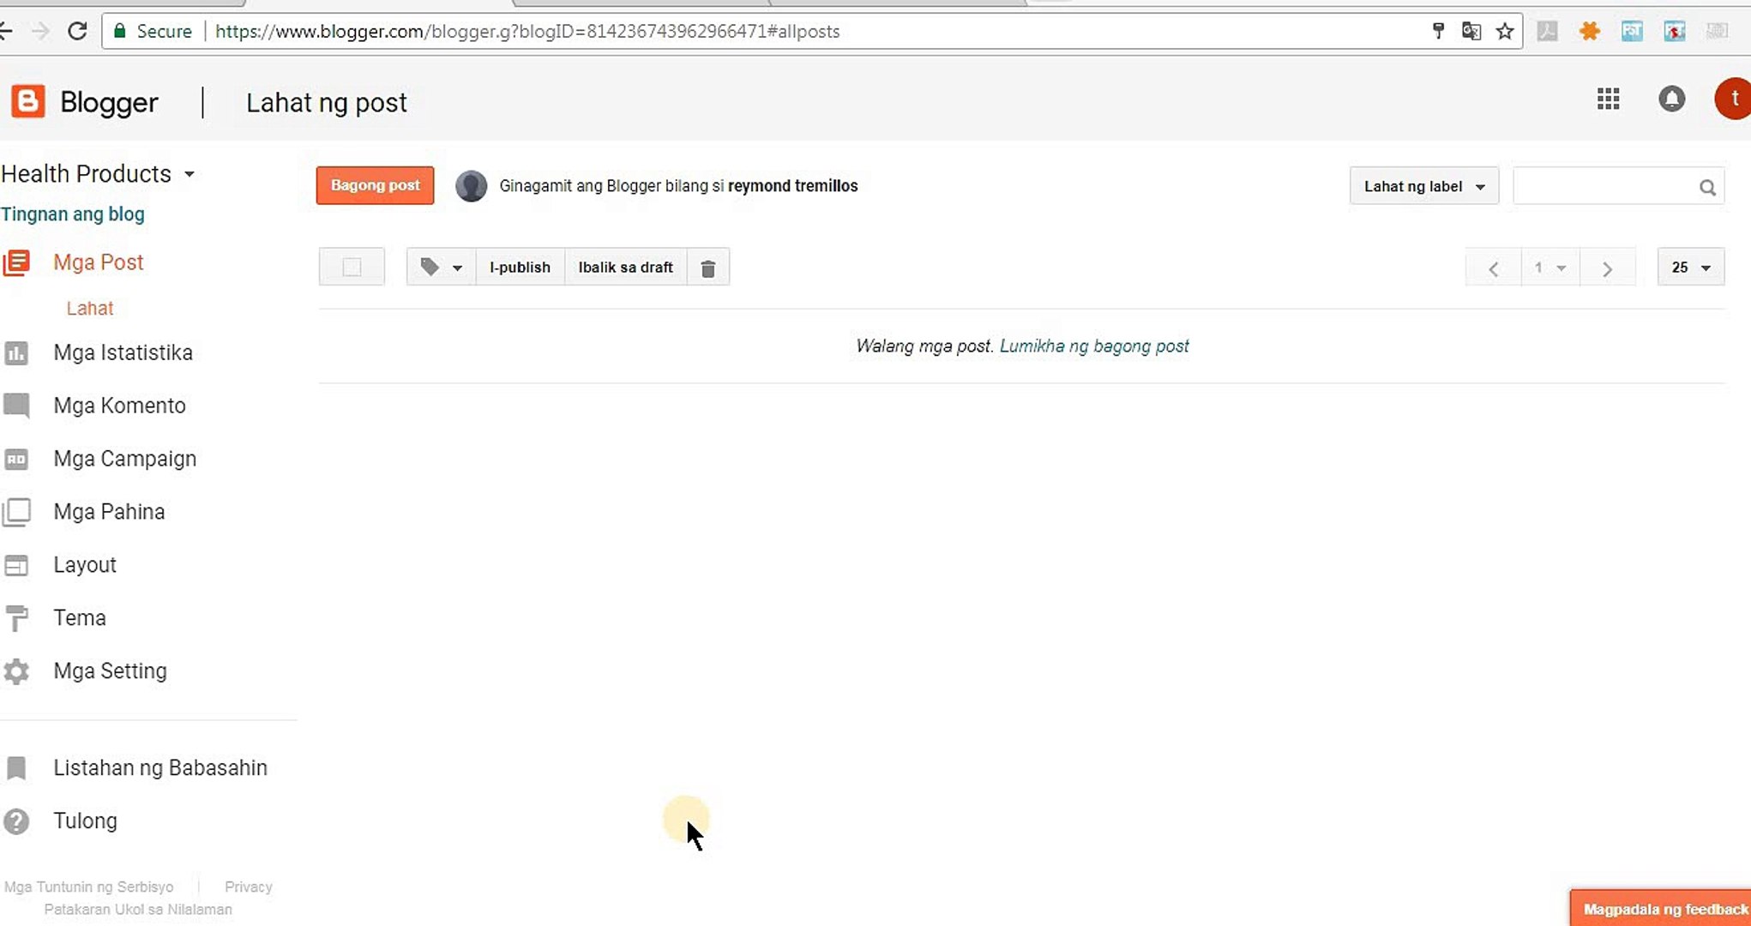Reload the page with refresh icon
Screen dimensions: 1751x926
[77, 32]
